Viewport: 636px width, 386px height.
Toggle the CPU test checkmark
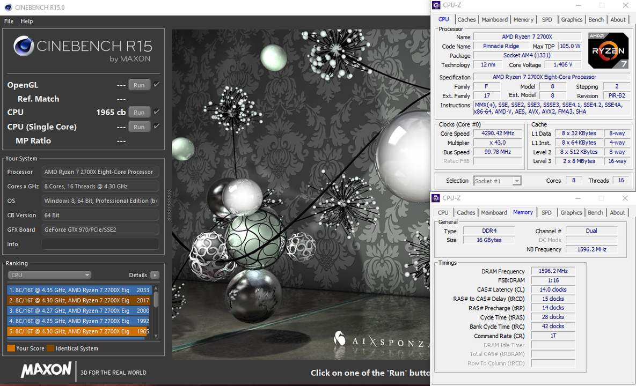[x=157, y=112]
